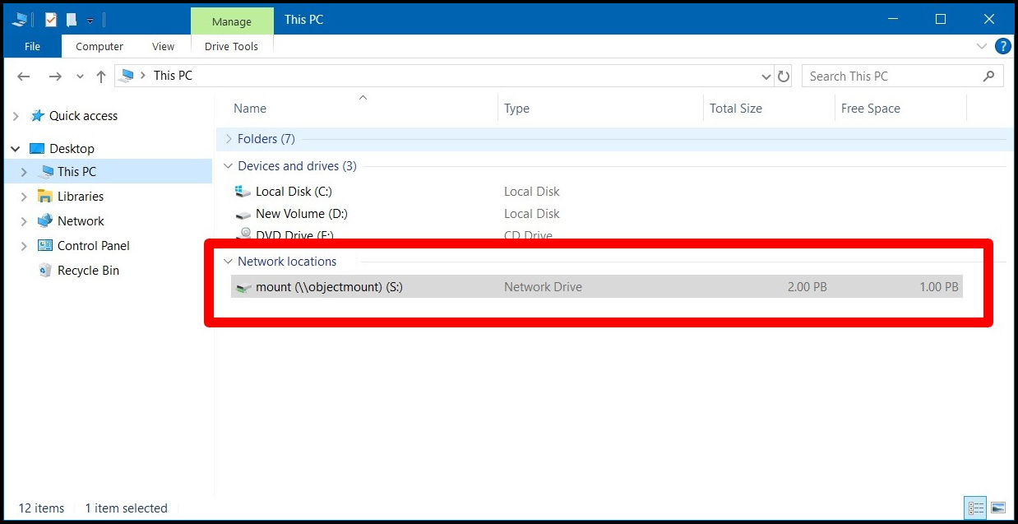
Task: Click the Back navigation arrow
Action: click(24, 76)
